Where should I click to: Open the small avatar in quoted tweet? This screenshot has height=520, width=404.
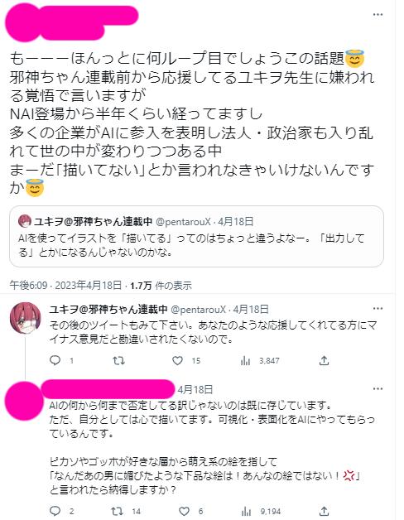(x=25, y=221)
